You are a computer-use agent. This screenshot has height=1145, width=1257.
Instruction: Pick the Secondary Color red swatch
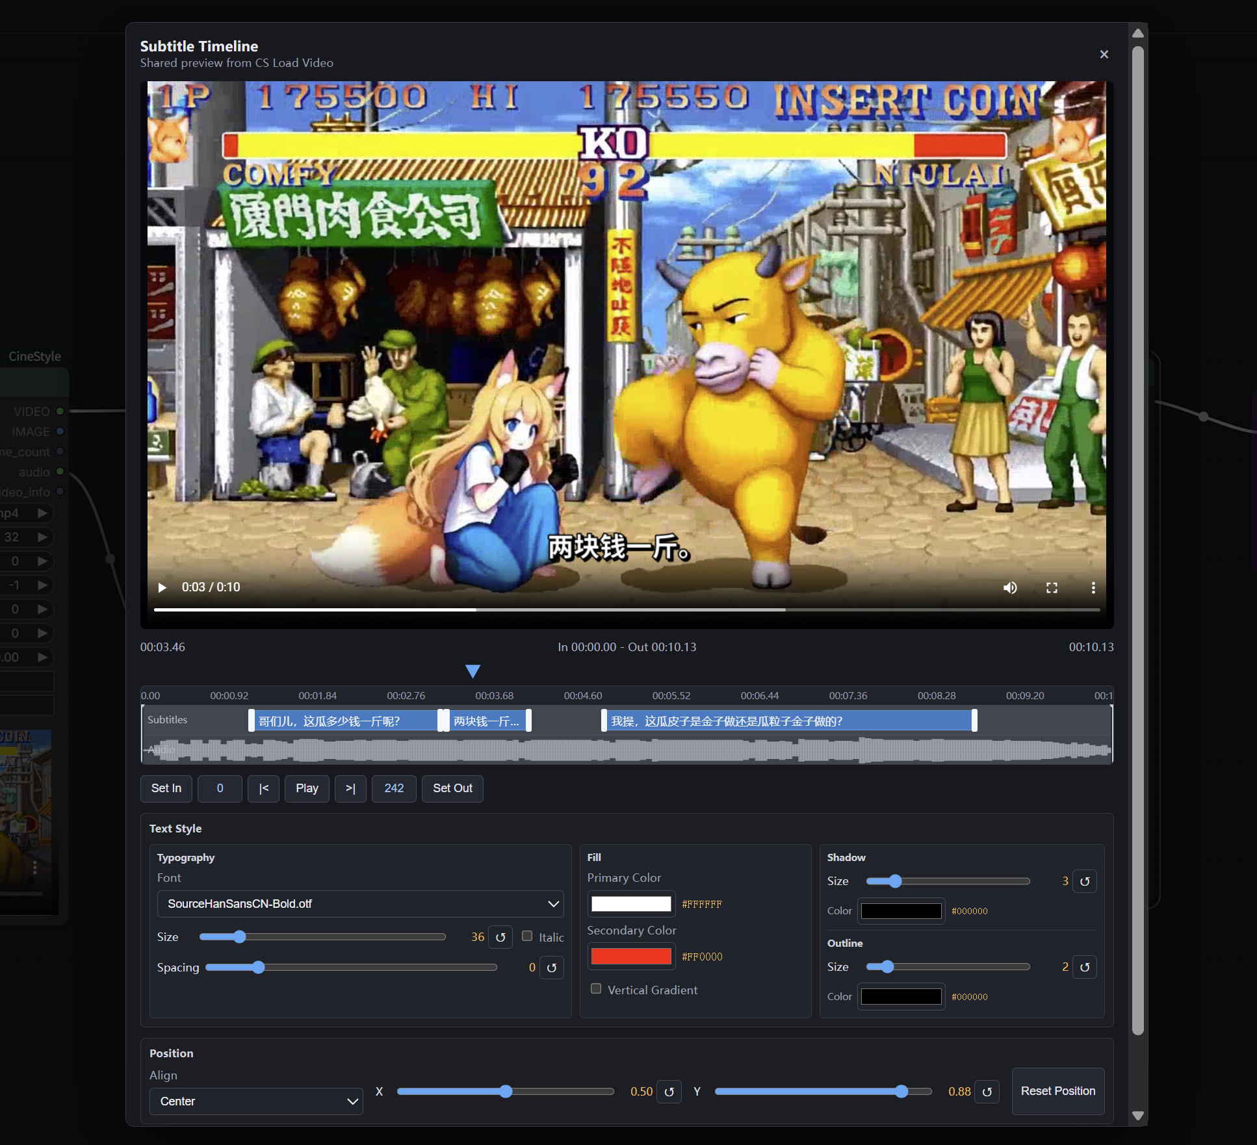coord(631,957)
